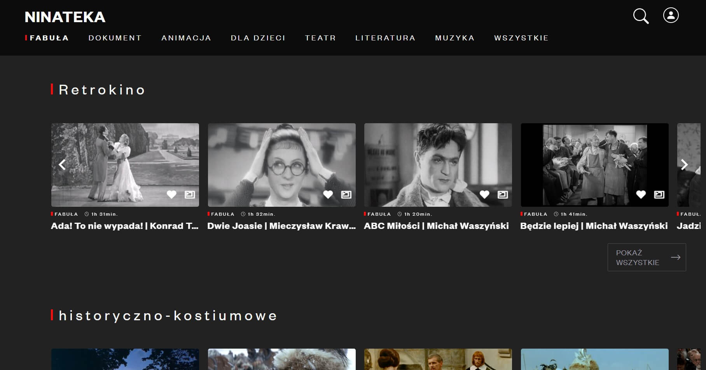
Task: Click title Będzie lepiej | Michał Waszyński
Action: pos(594,226)
